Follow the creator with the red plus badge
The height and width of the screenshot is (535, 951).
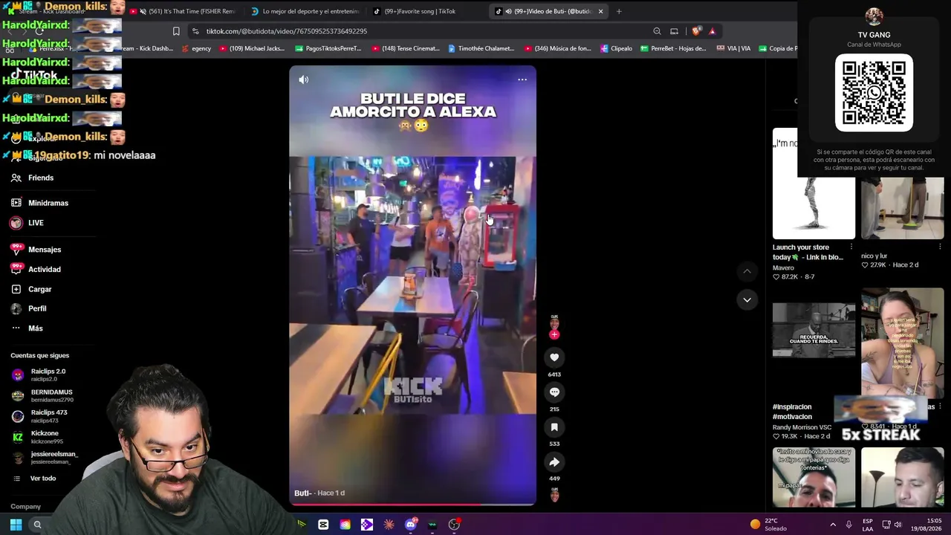point(554,335)
